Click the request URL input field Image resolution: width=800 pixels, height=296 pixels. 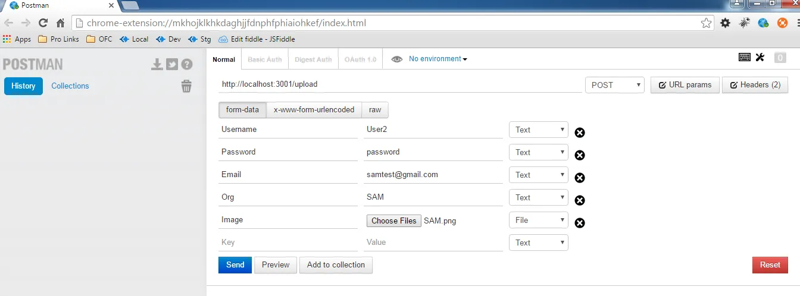point(400,84)
